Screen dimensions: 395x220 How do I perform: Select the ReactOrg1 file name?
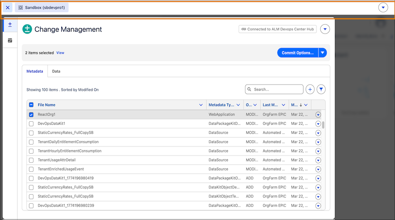[47, 115]
